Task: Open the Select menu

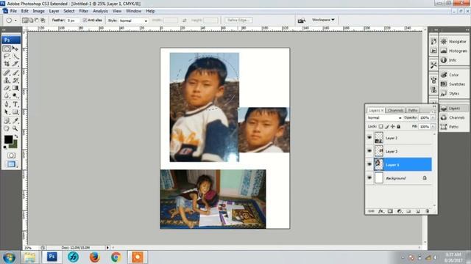Action: (x=68, y=11)
